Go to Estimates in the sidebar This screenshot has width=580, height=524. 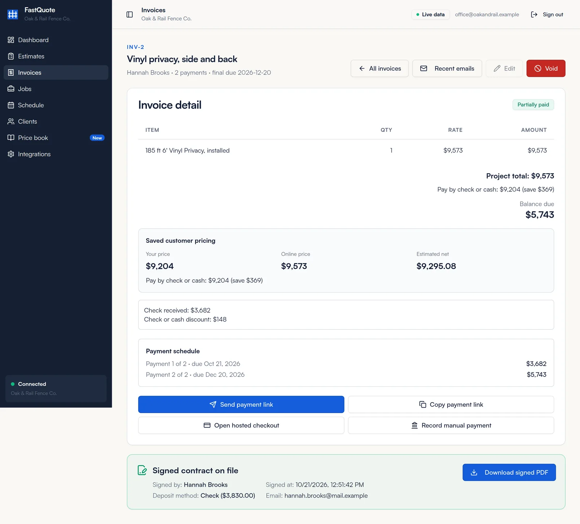(x=56, y=56)
